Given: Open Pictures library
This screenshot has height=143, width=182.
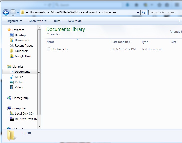Looking at the screenshot, I should point(20,82).
